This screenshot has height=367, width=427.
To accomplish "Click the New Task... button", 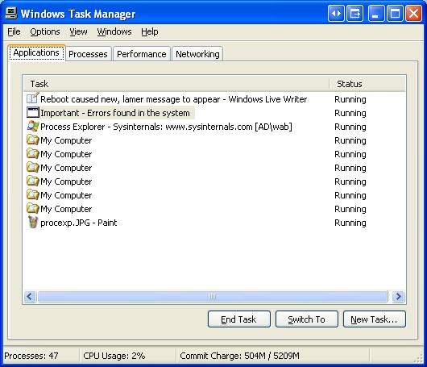I will 374,319.
